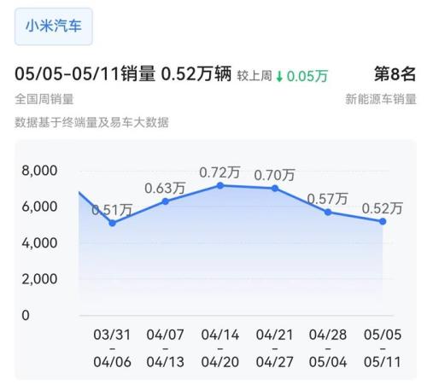Click the 0.63万 data point
The width and height of the screenshot is (427, 385).
point(166,201)
